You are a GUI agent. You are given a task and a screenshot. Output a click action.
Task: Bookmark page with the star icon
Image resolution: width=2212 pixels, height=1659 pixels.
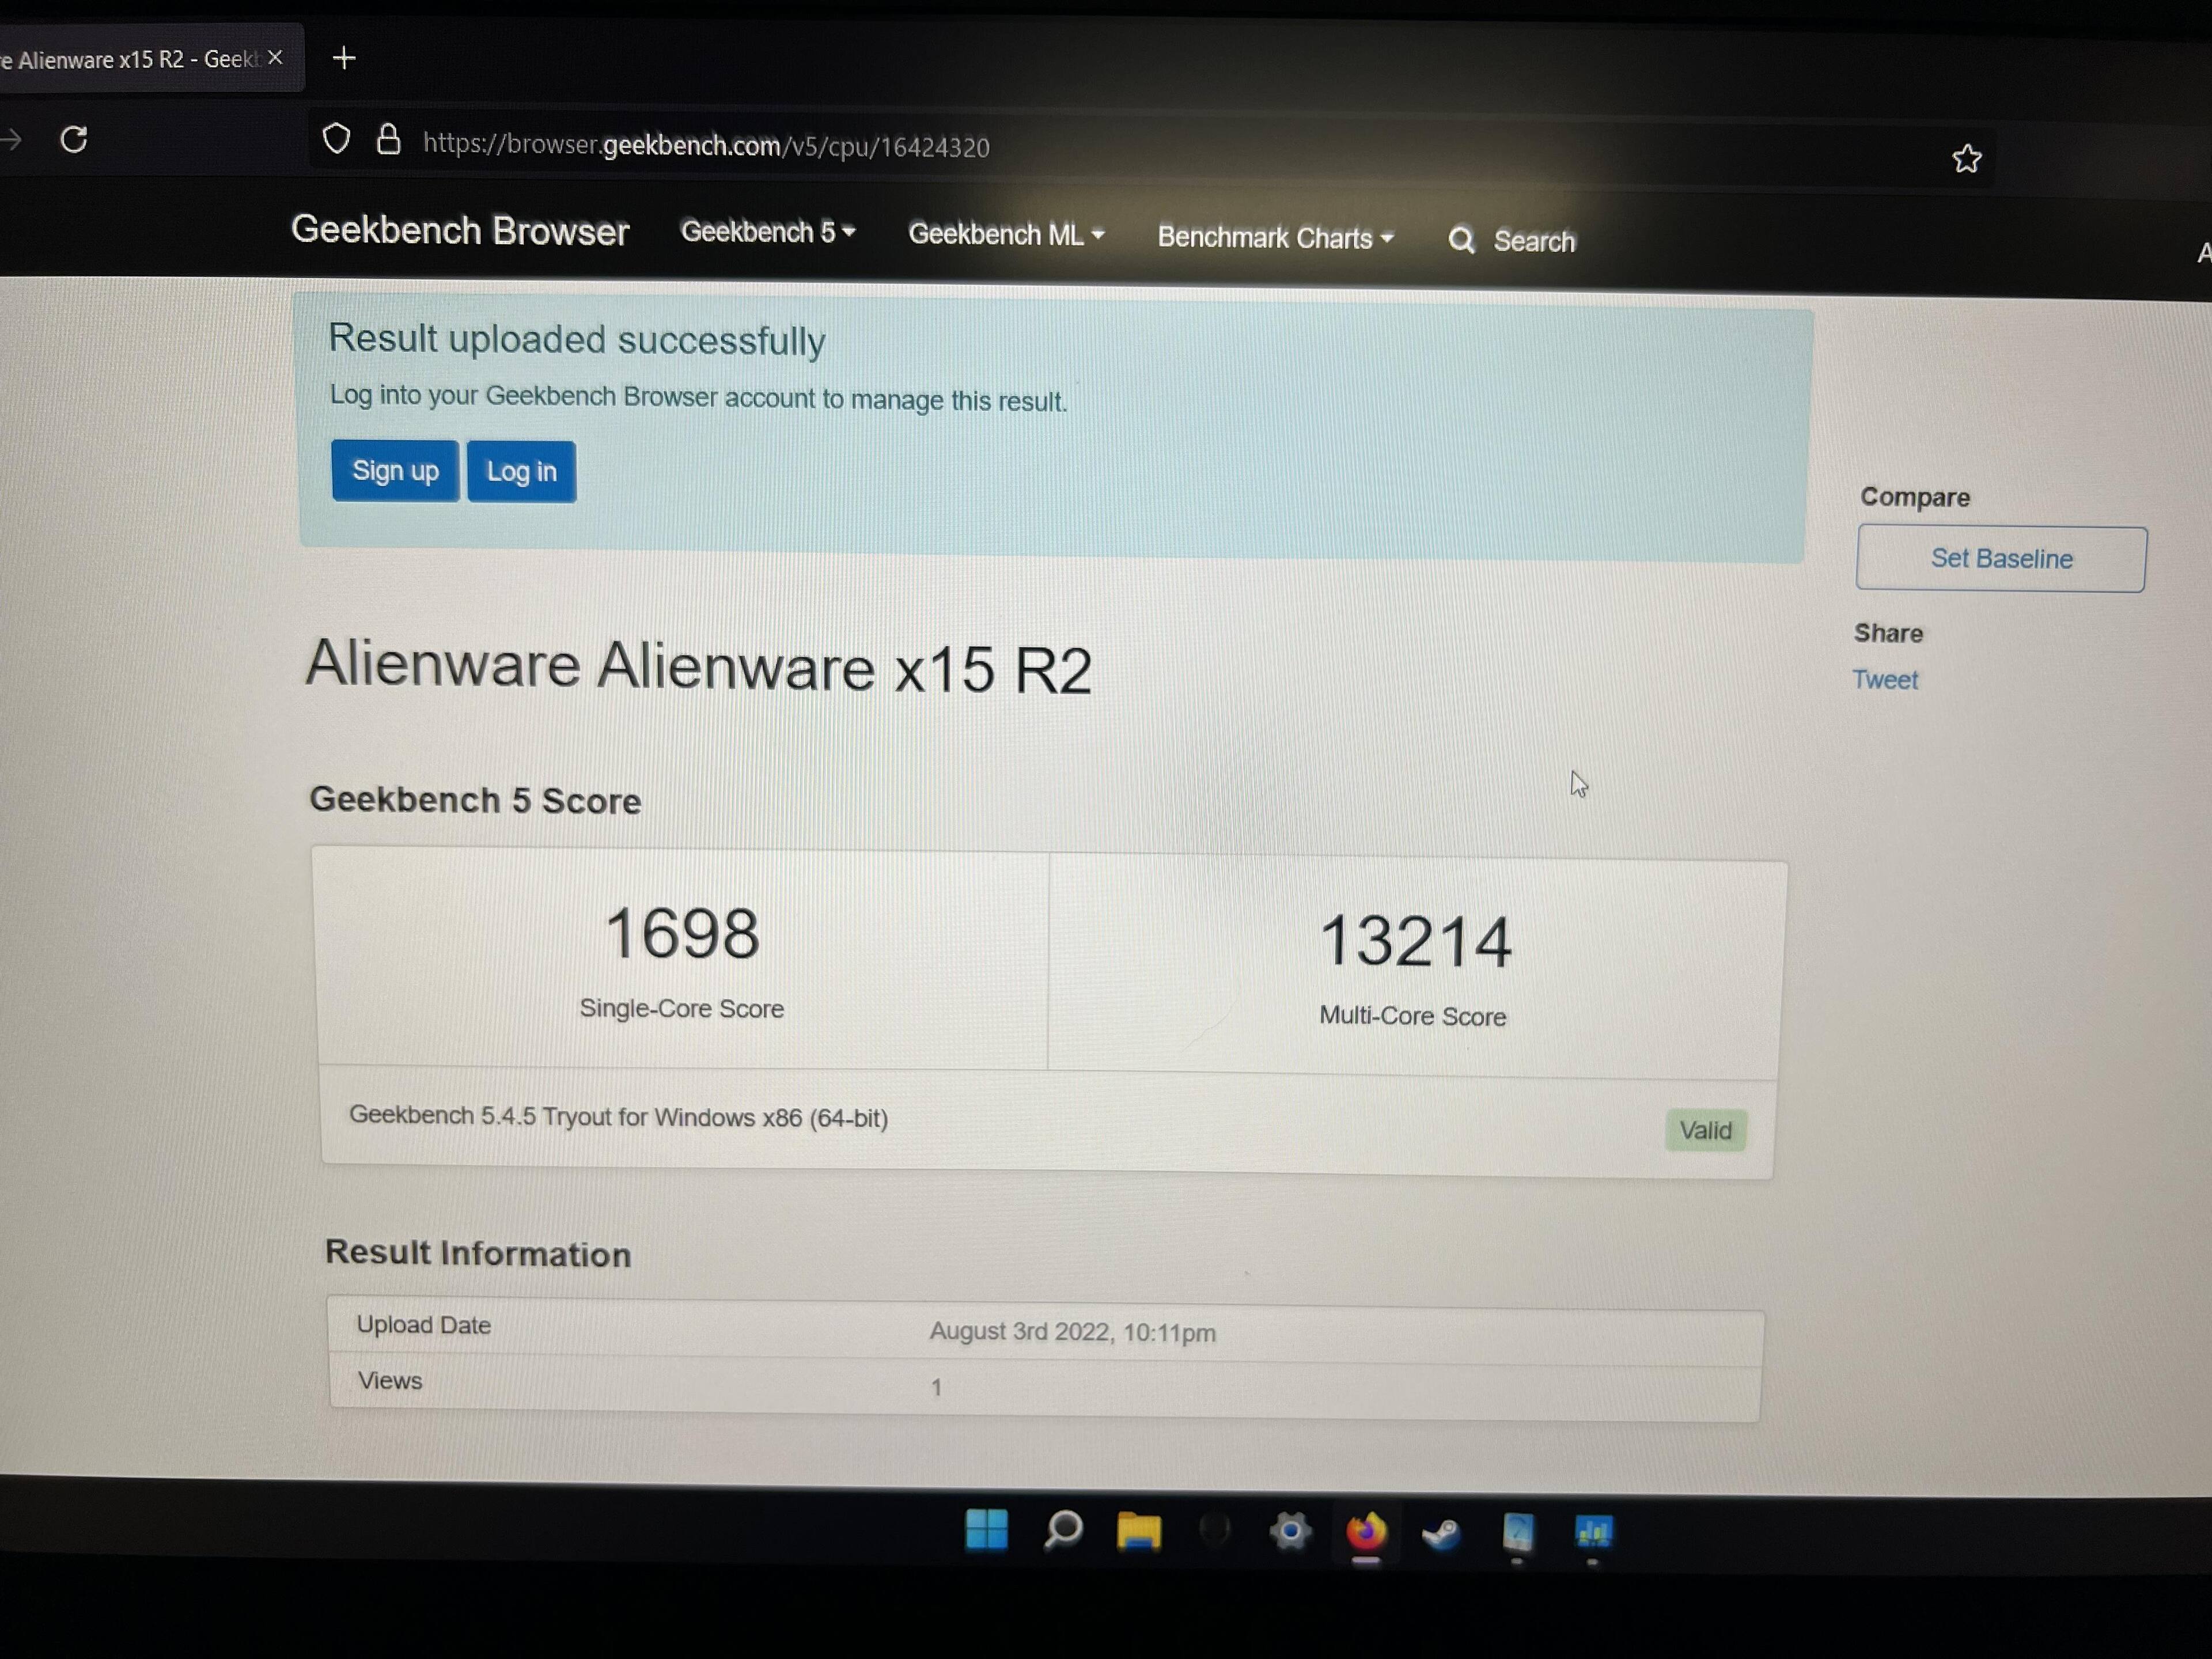[x=1966, y=158]
